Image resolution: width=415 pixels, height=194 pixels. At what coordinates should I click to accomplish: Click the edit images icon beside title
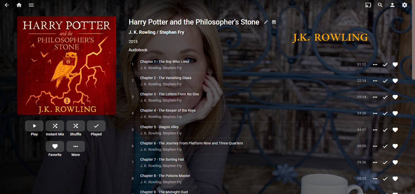[274, 22]
